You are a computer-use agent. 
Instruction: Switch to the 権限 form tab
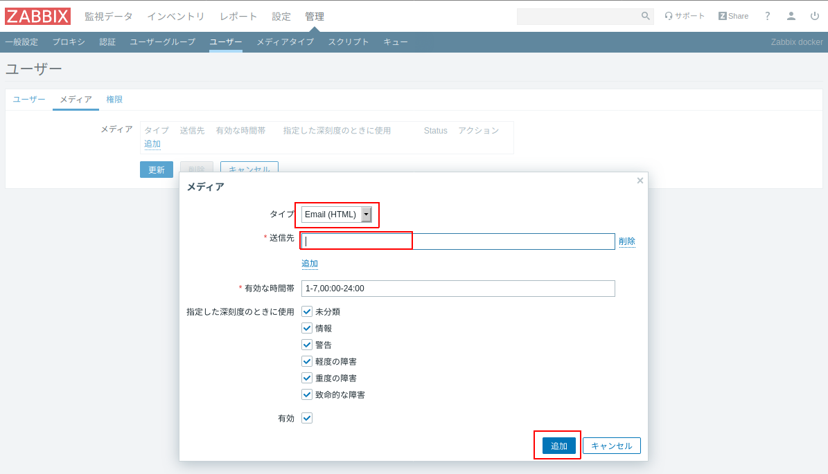[114, 99]
